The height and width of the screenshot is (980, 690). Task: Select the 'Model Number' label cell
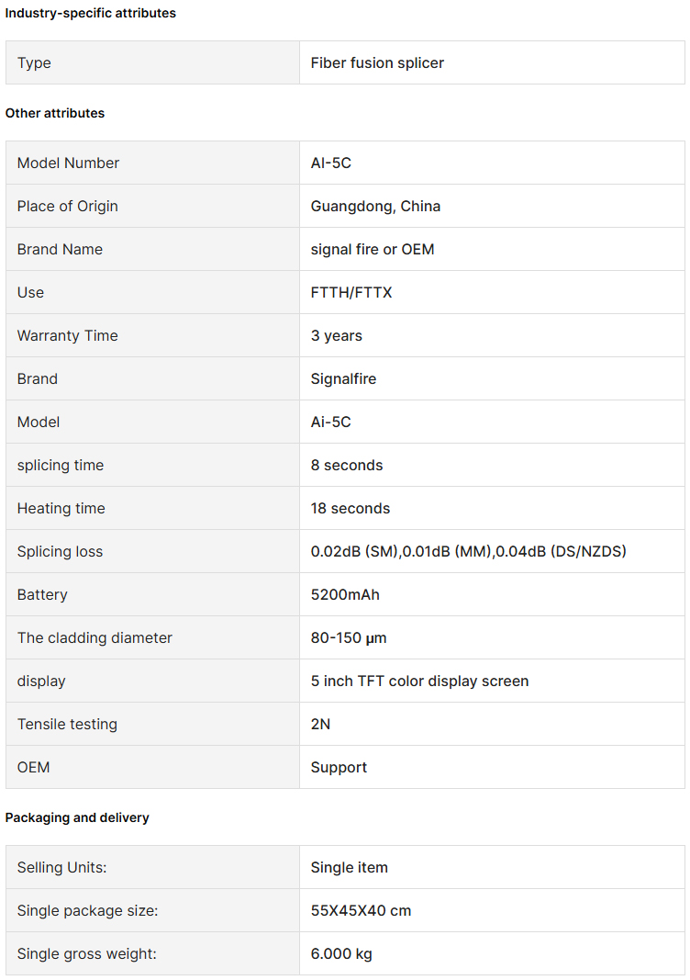[68, 163]
